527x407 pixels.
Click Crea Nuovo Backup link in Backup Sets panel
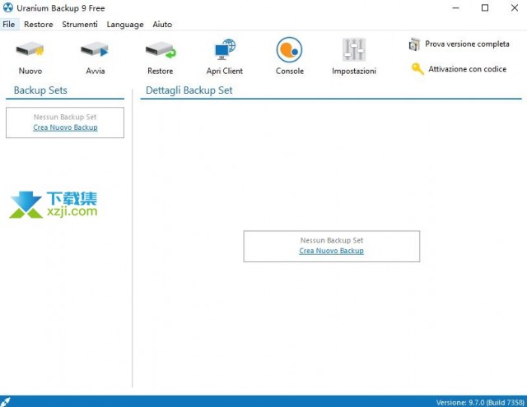65,127
